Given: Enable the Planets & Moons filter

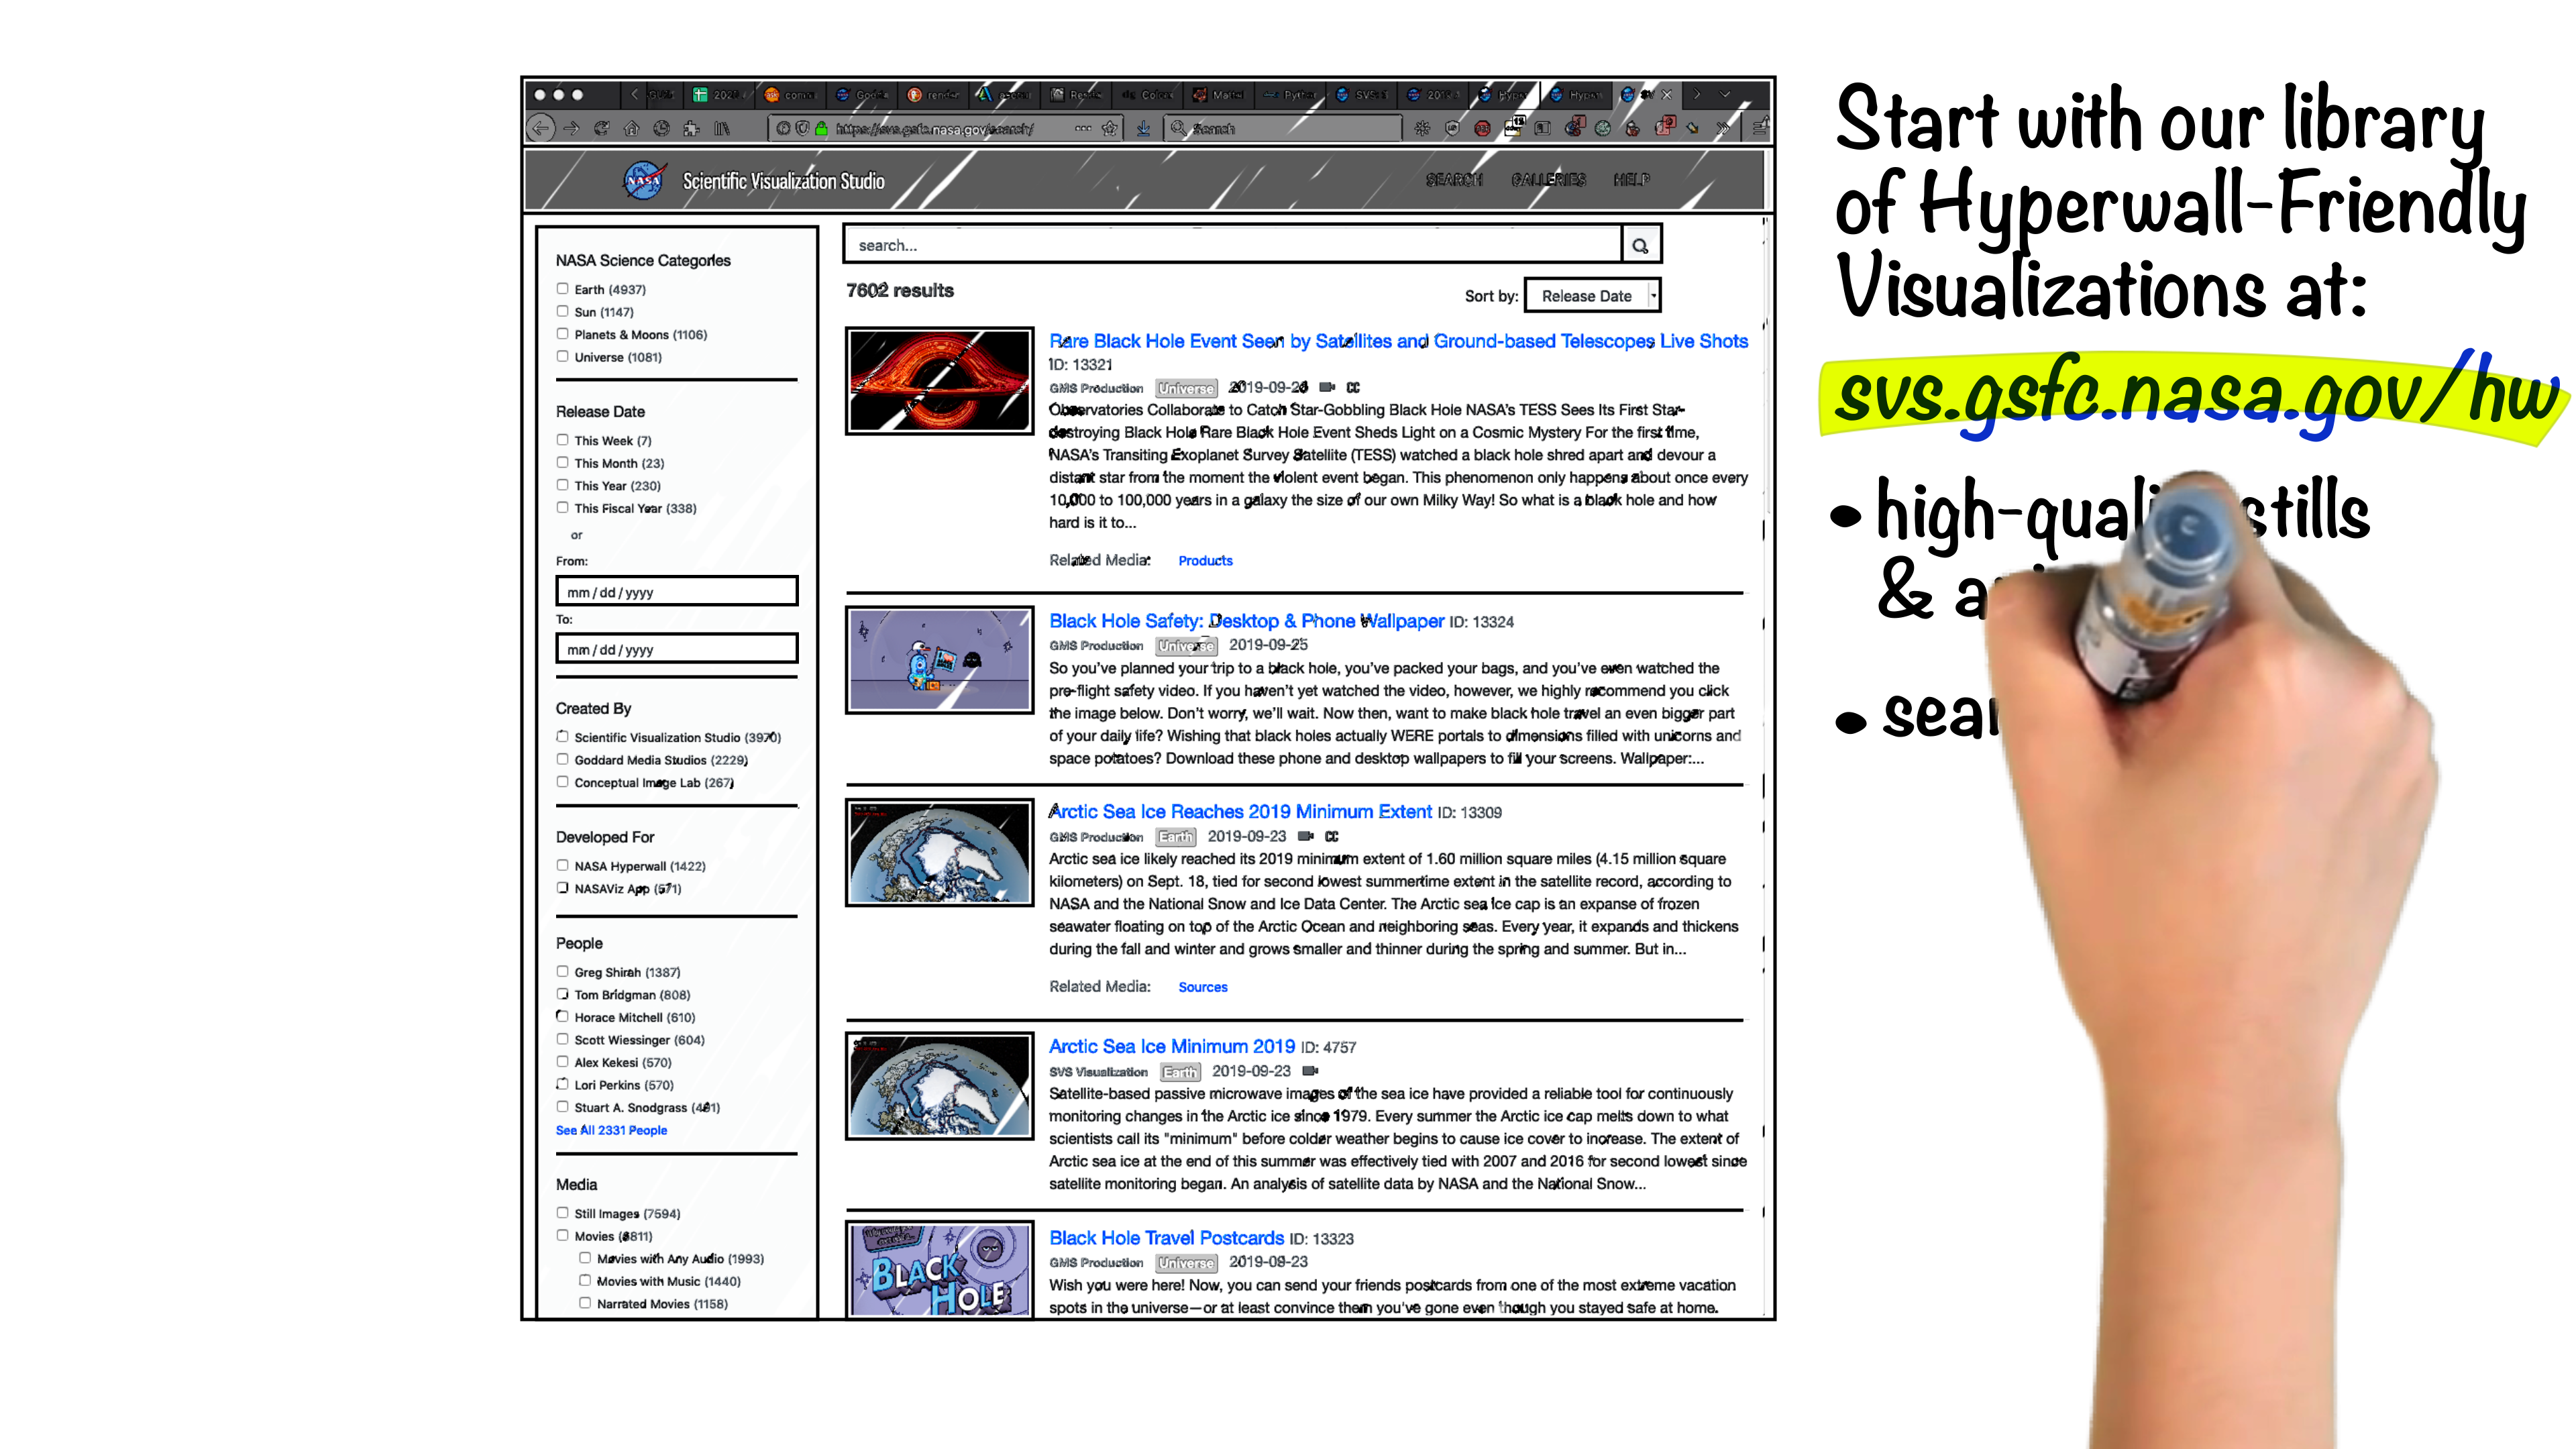Looking at the screenshot, I should [562, 334].
